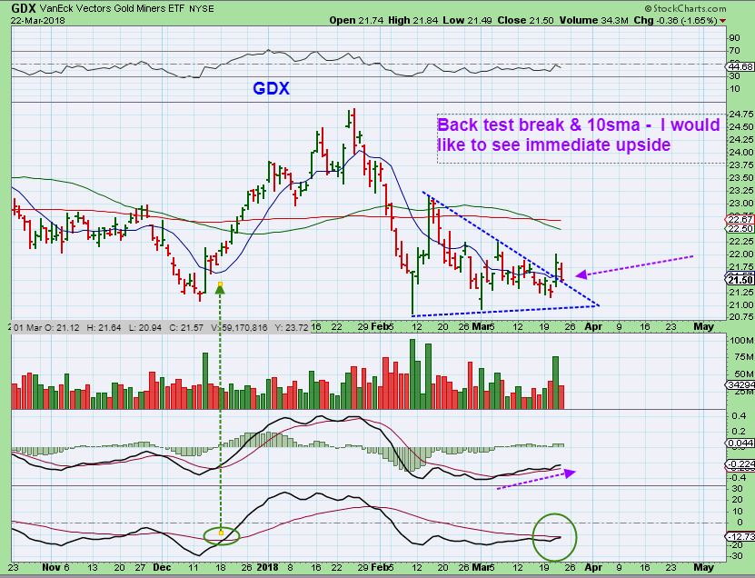Viewport: 755px width, 578px height.
Task: Click 'Dec' on the bottom date axis
Action: (162, 567)
